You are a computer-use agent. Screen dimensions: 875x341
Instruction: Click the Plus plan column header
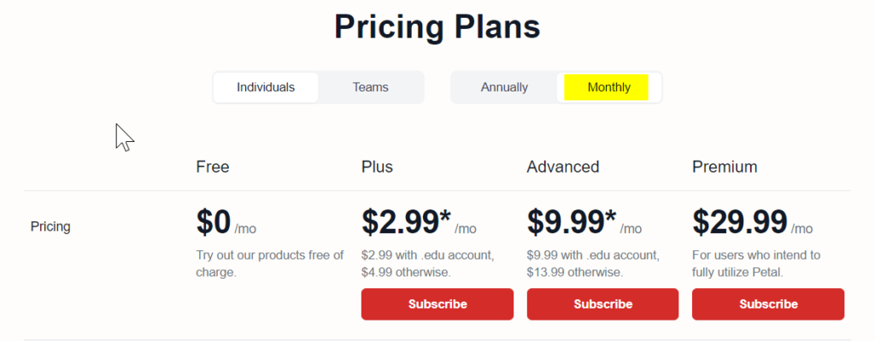click(x=377, y=167)
